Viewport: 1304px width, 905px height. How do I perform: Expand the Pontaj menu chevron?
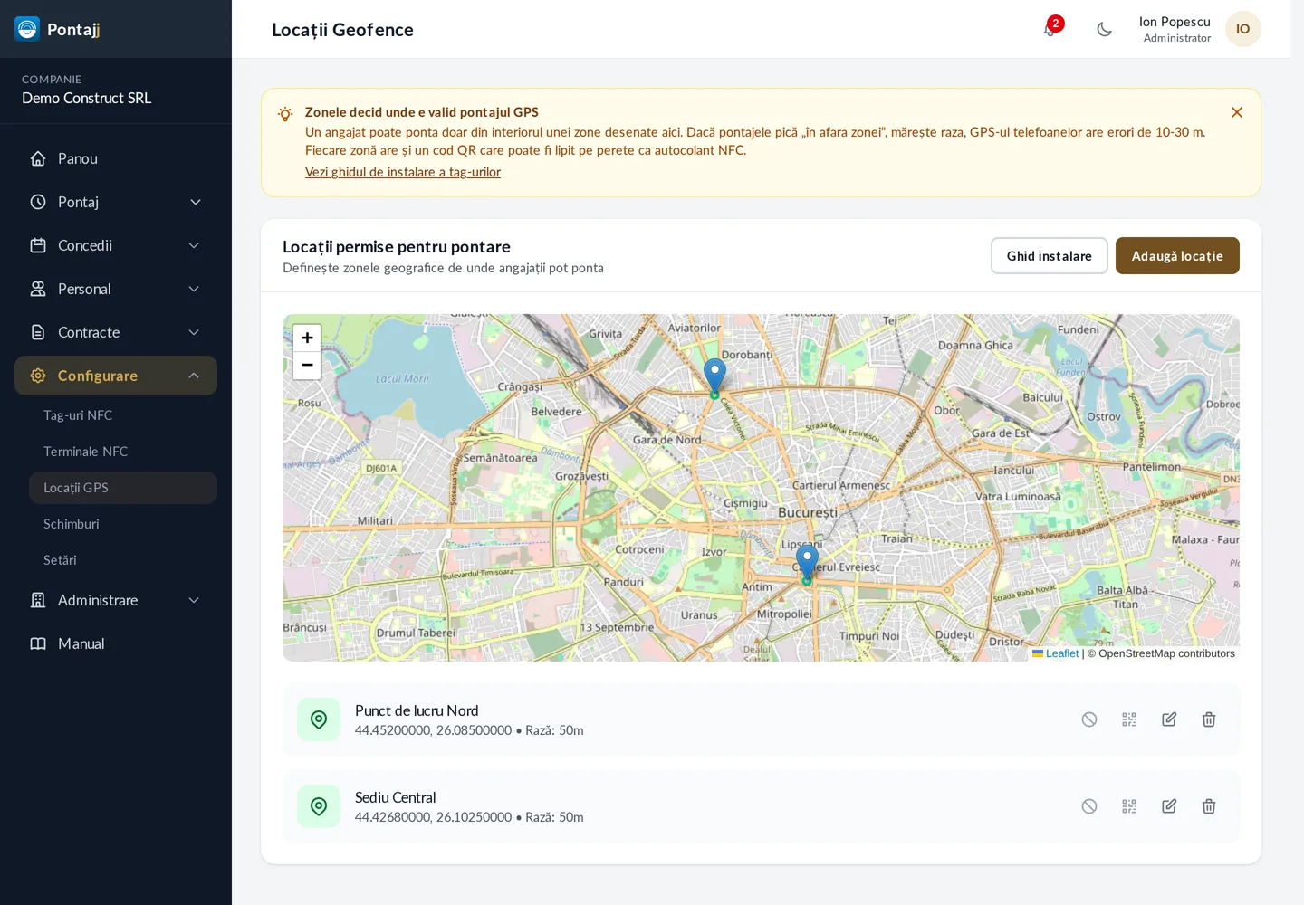(195, 202)
